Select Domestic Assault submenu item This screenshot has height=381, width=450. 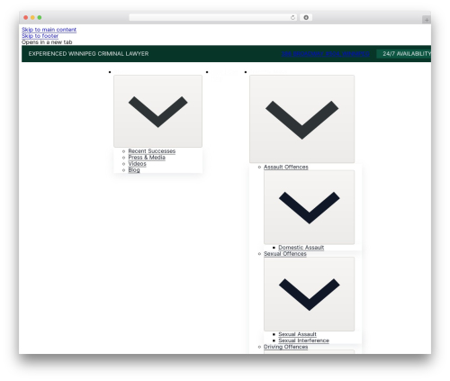point(301,248)
